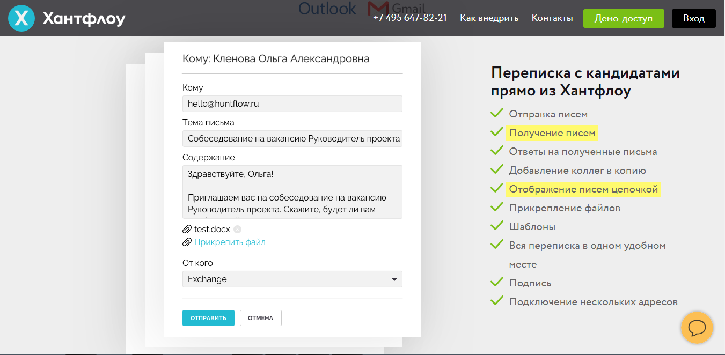
Task: Click the green checkmark beside Подпись
Action: (496, 283)
